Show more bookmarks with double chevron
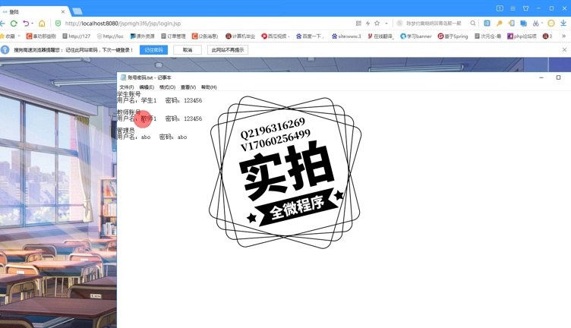 pyautogui.click(x=563, y=36)
